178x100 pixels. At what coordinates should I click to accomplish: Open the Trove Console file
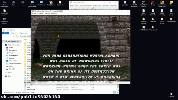tap(171, 12)
